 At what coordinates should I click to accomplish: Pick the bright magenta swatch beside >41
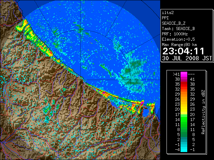184,74
